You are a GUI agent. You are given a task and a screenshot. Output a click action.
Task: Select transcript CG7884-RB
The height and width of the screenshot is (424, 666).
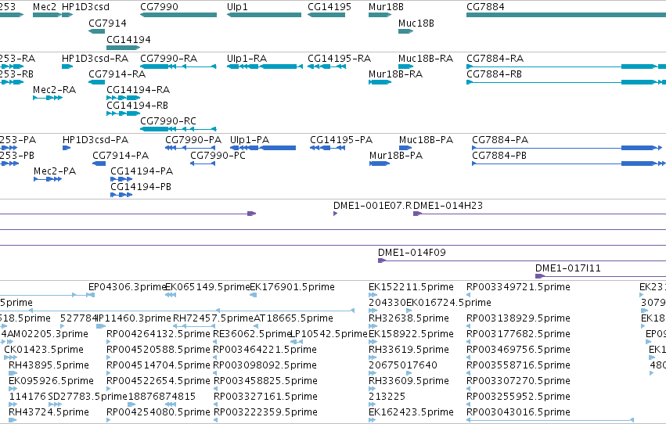click(x=494, y=74)
